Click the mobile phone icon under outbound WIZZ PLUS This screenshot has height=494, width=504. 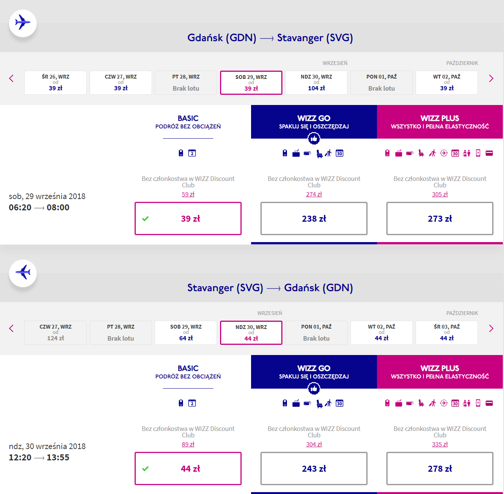pos(478,153)
